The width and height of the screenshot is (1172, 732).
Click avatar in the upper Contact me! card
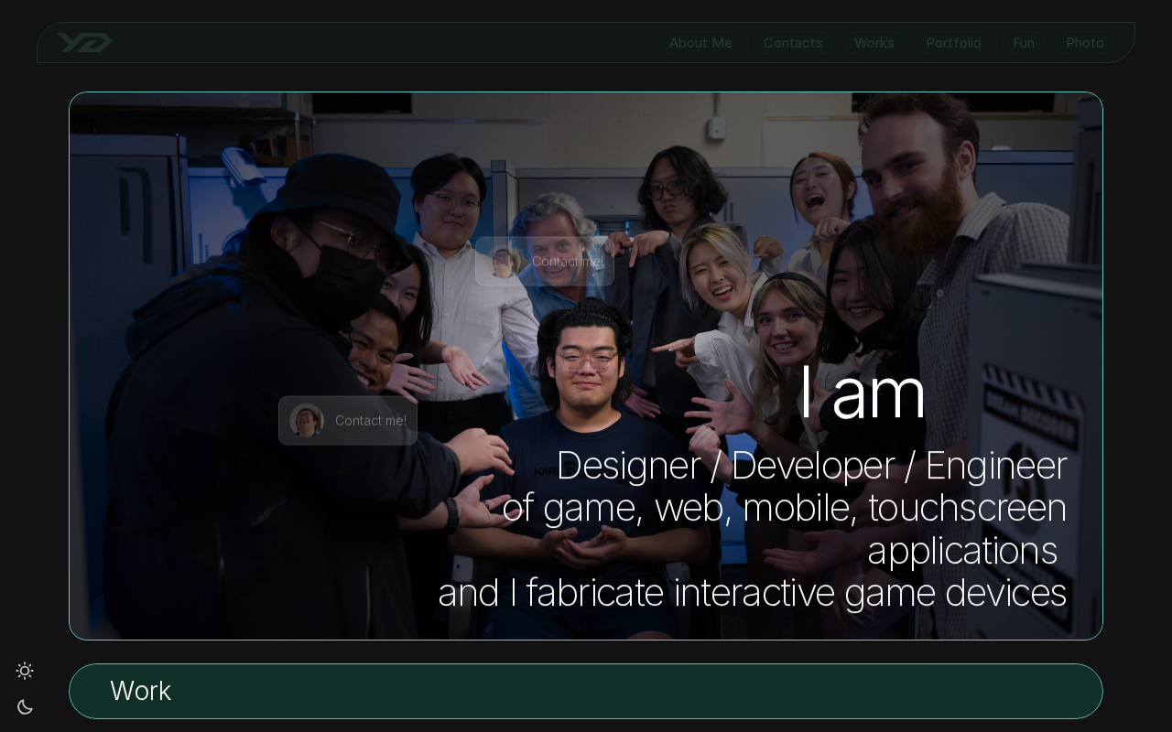(504, 262)
